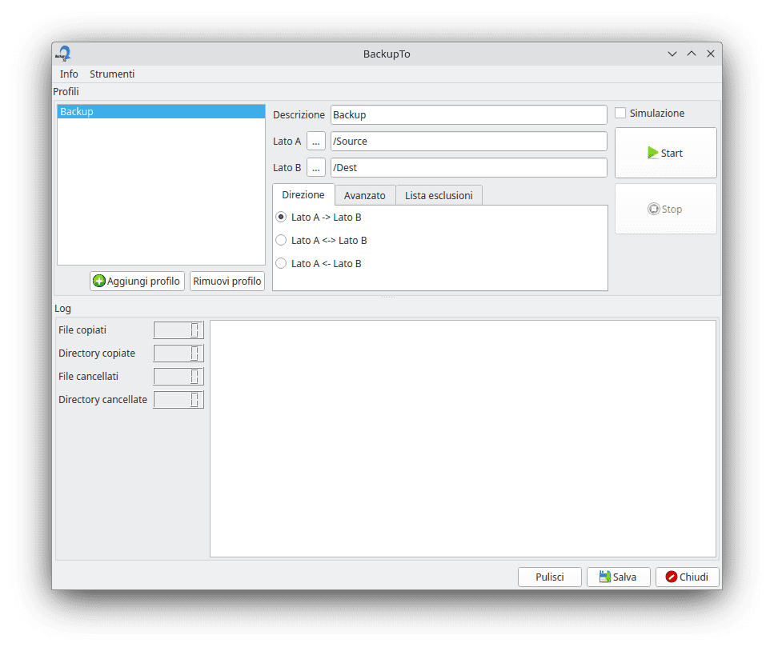Close the BackupTo window
This screenshot has width=774, height=651.
(x=711, y=54)
